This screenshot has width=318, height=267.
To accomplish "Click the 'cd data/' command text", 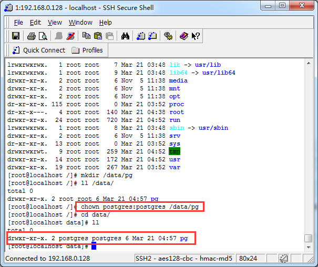I will coord(95,214).
